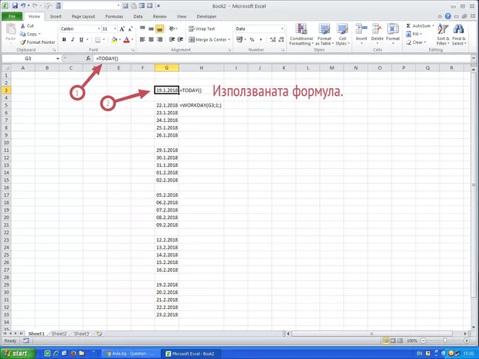The width and height of the screenshot is (479, 359).
Task: Click the Format Painter tool
Action: pos(39,42)
